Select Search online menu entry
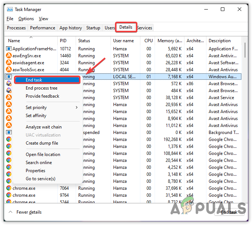The height and width of the screenshot is (225, 252). click(47, 162)
